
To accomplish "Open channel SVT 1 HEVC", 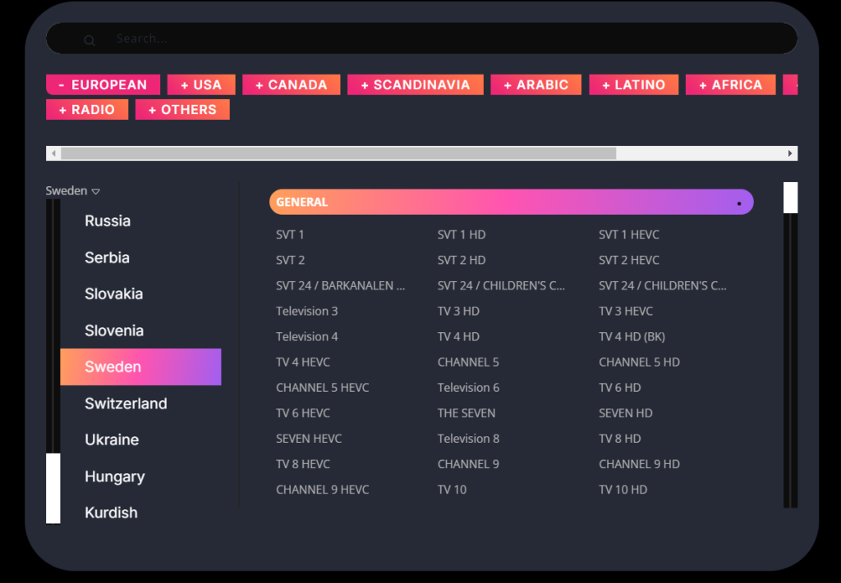I will 628,235.
